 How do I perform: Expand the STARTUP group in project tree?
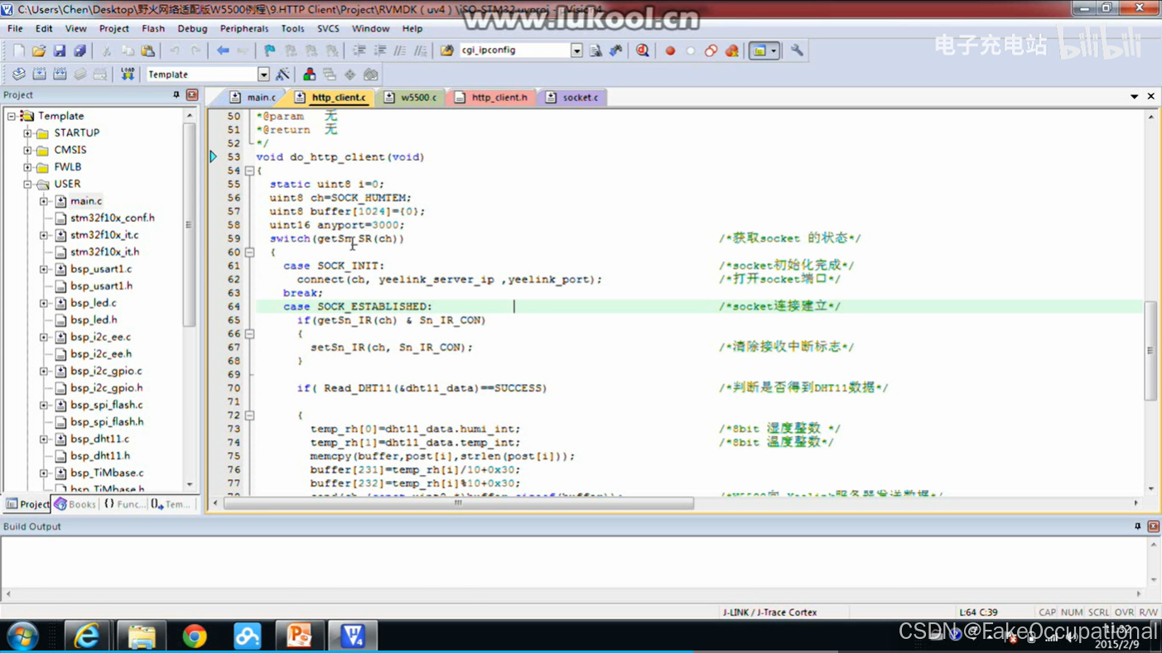tap(27, 133)
